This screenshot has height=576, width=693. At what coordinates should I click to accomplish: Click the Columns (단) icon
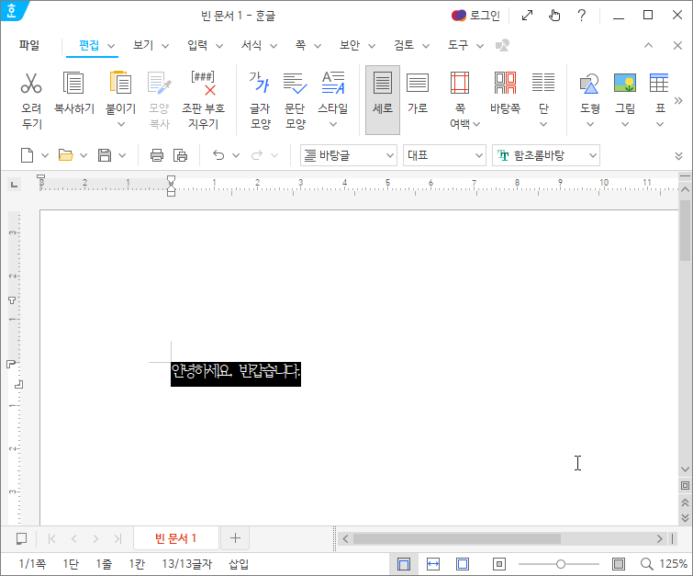point(543,83)
